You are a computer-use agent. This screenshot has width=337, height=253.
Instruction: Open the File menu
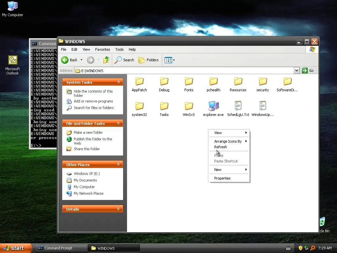[x=64, y=49]
